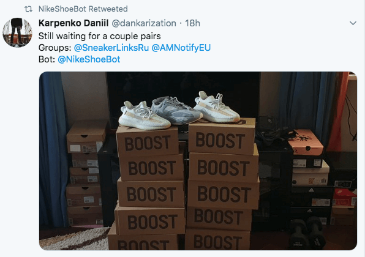Click the tweet text Still waiting for a couple pairs

coord(100,36)
